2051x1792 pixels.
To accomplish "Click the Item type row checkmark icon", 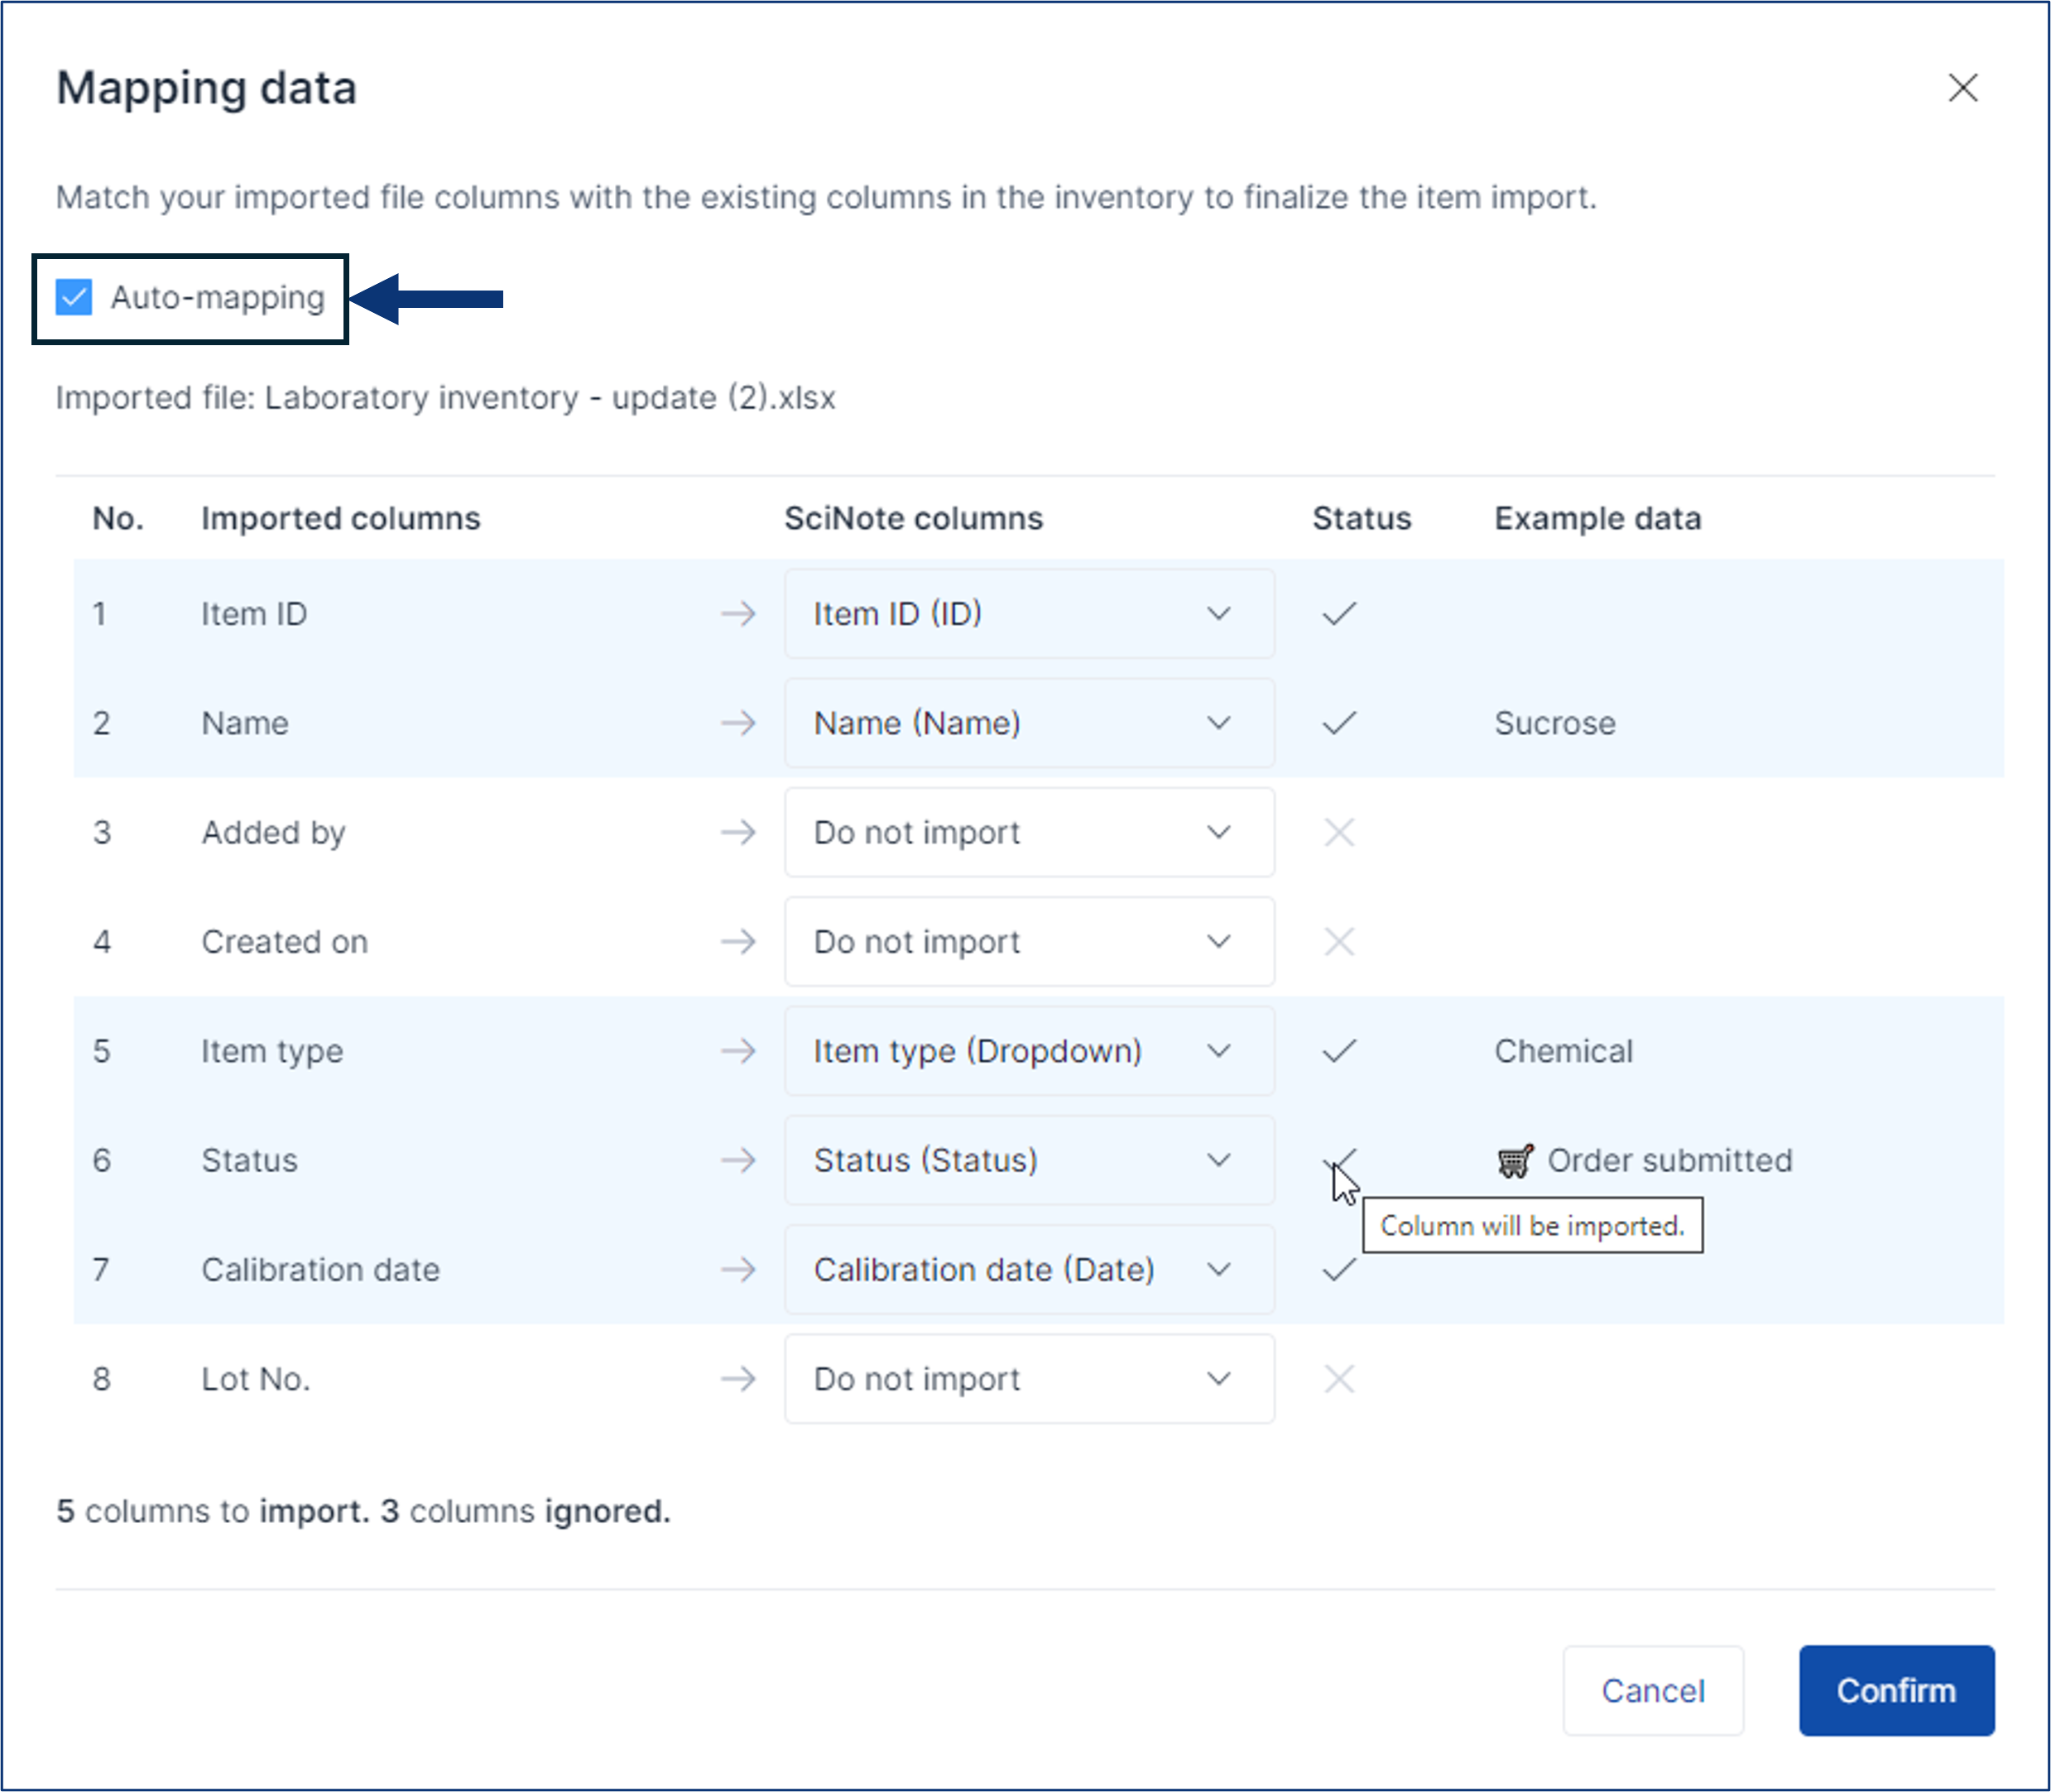I will pyautogui.click(x=1338, y=1050).
